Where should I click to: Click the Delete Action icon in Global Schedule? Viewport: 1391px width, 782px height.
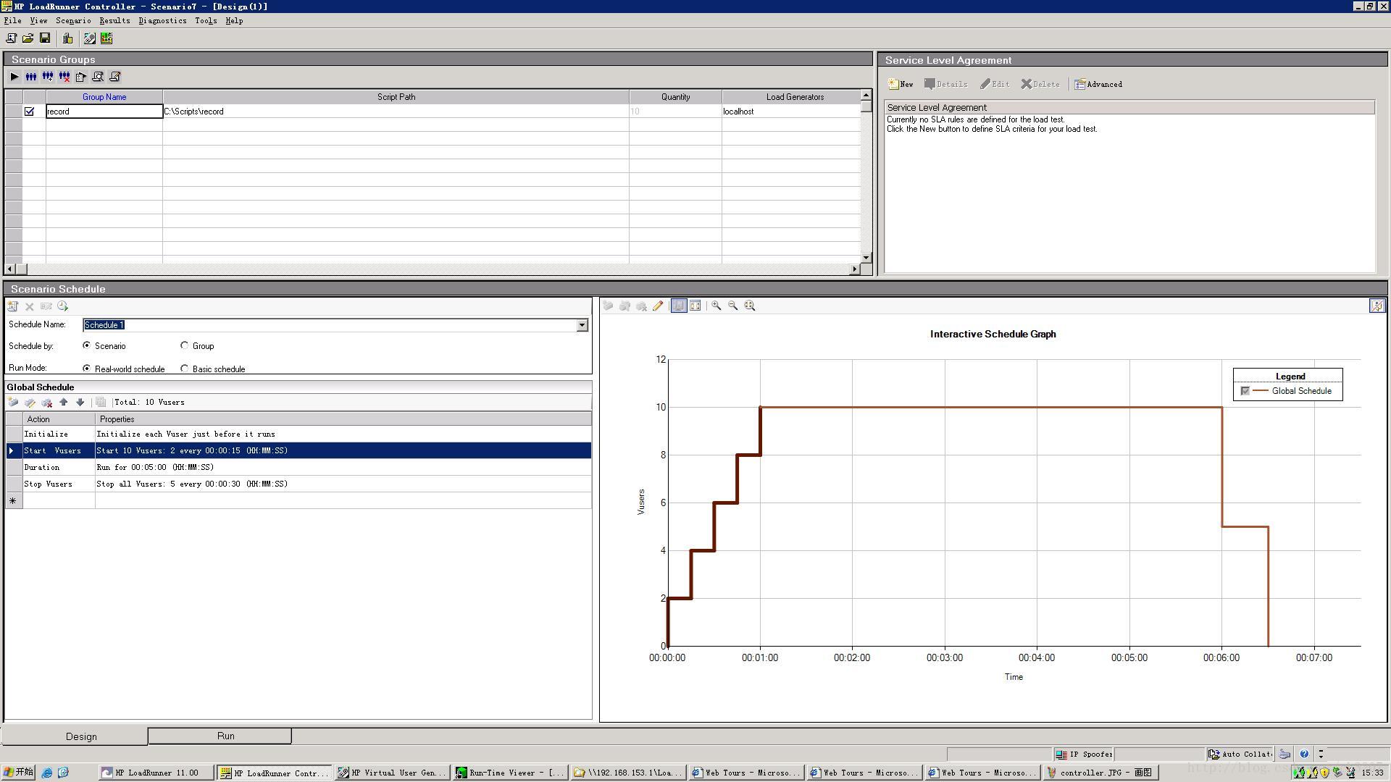pyautogui.click(x=46, y=403)
